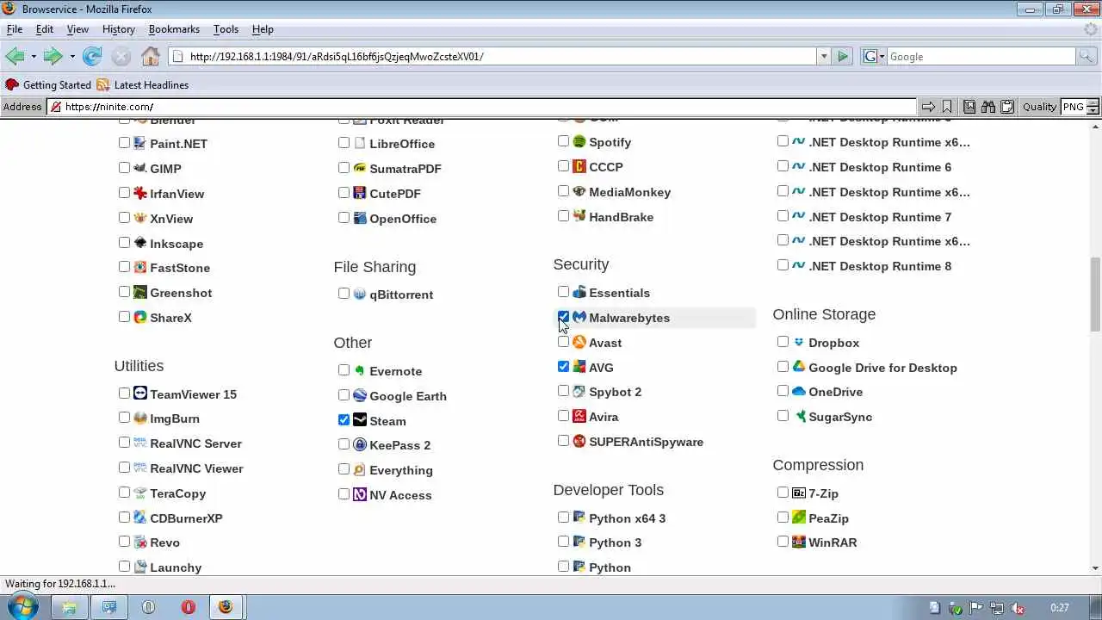This screenshot has height=620, width=1102.
Task: Click the Python x64 3 icon
Action: click(579, 518)
